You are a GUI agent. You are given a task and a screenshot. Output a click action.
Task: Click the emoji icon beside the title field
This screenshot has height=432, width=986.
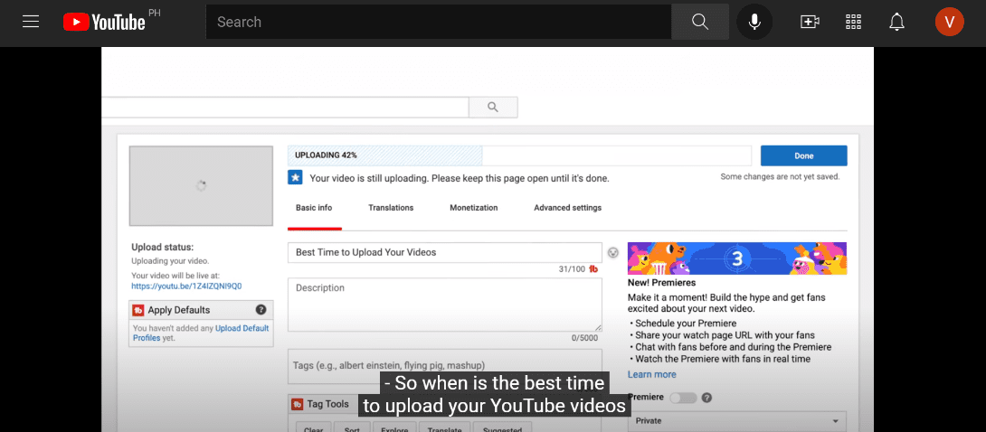coord(613,252)
